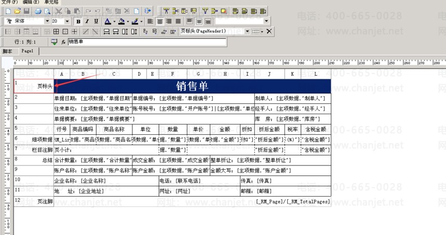Open the empty combo box right of alignment icons

click(x=266, y=21)
